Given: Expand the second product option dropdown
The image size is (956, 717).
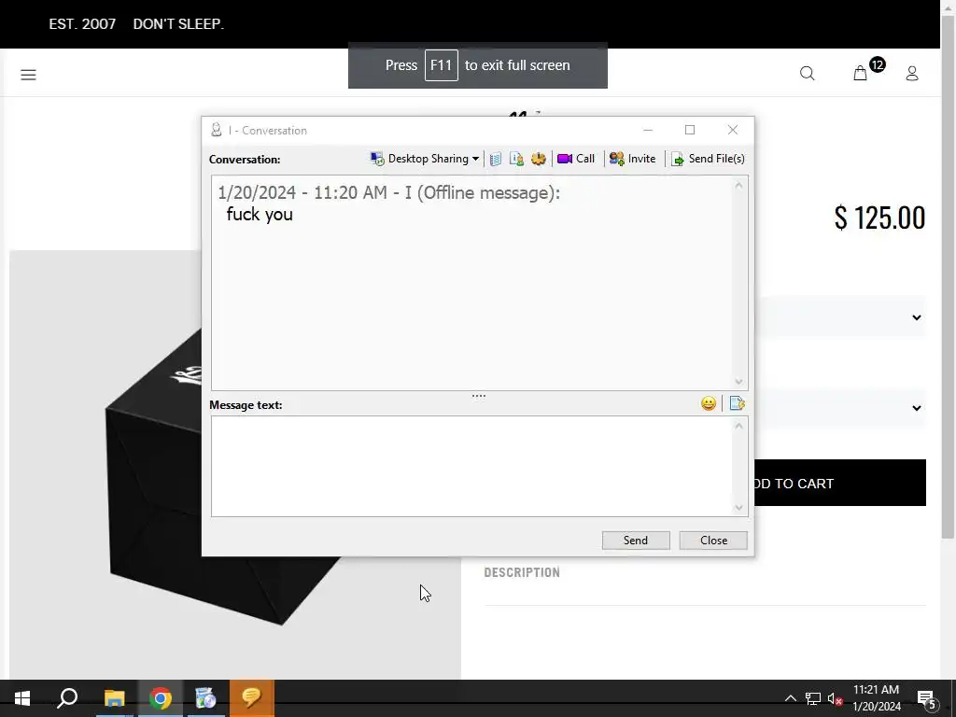Looking at the screenshot, I should 917,409.
